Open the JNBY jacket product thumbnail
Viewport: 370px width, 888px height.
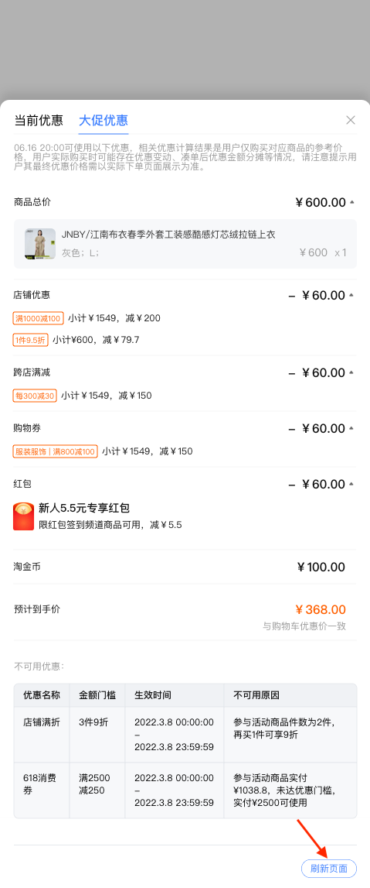click(40, 244)
